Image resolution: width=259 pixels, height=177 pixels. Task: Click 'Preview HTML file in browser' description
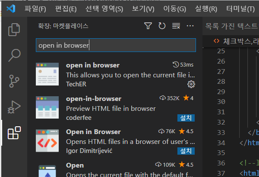[x=111, y=109]
